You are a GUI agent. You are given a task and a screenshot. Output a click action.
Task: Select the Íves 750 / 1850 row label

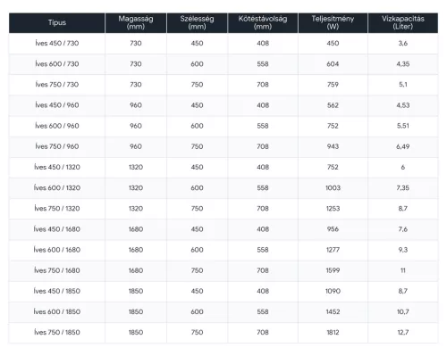tap(57, 333)
